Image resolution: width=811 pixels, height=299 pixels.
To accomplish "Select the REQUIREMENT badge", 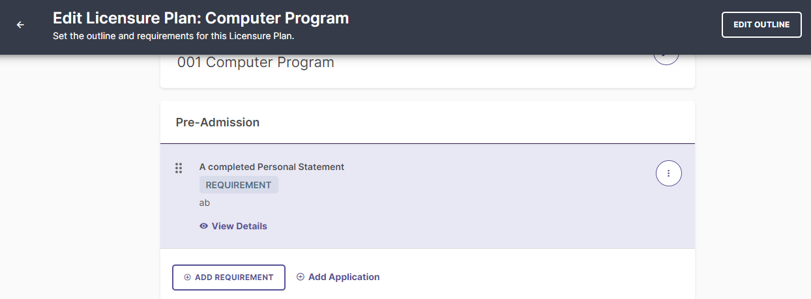I will [239, 185].
